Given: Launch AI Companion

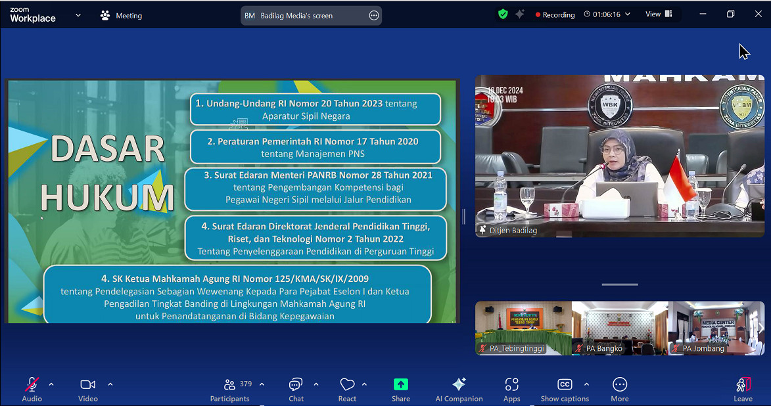Looking at the screenshot, I should (459, 385).
